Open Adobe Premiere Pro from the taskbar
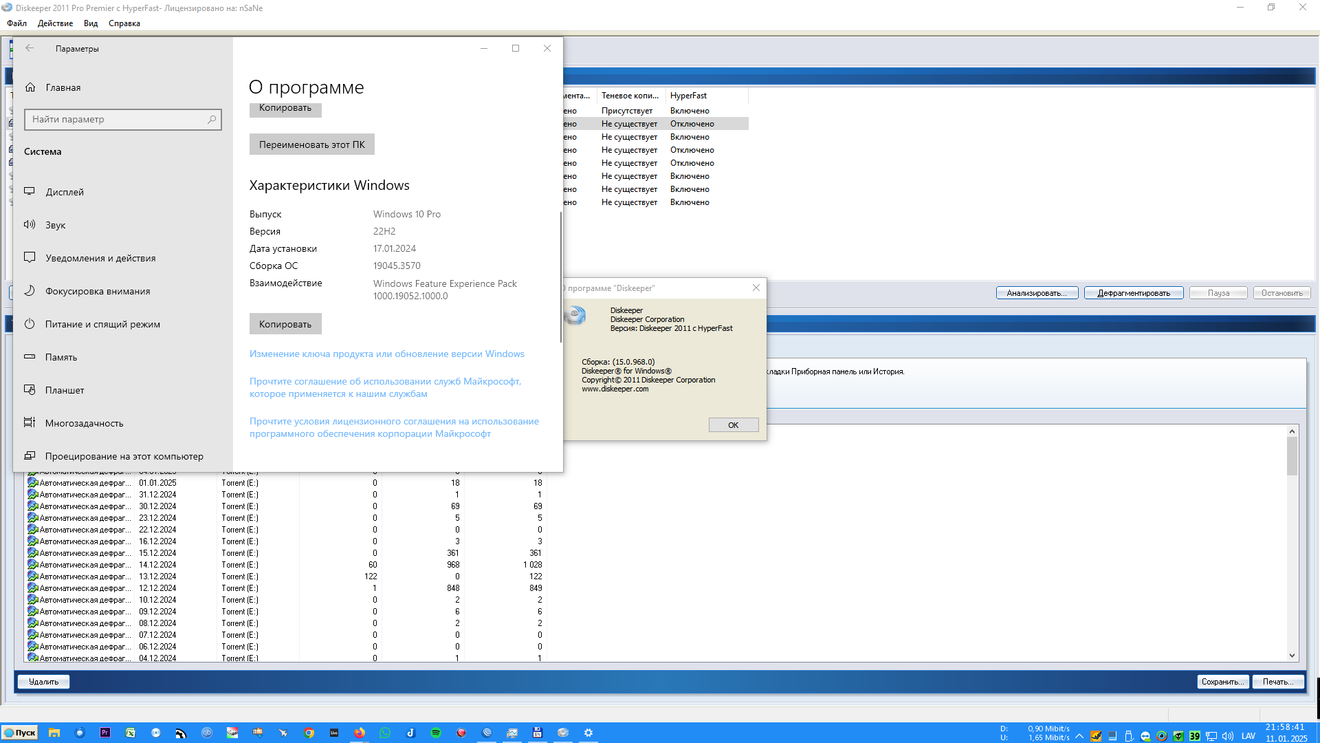The image size is (1320, 743). click(x=105, y=733)
